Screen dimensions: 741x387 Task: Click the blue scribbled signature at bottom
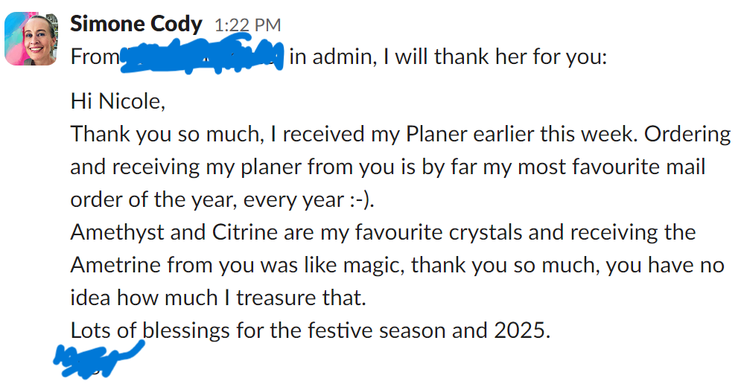(x=97, y=356)
